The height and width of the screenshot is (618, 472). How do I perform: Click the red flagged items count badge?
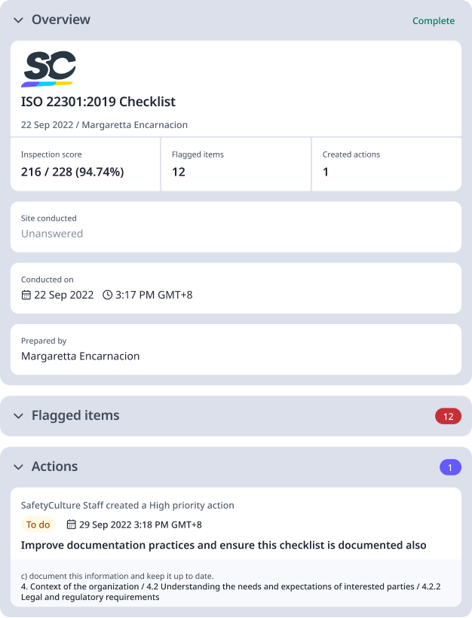pos(448,416)
